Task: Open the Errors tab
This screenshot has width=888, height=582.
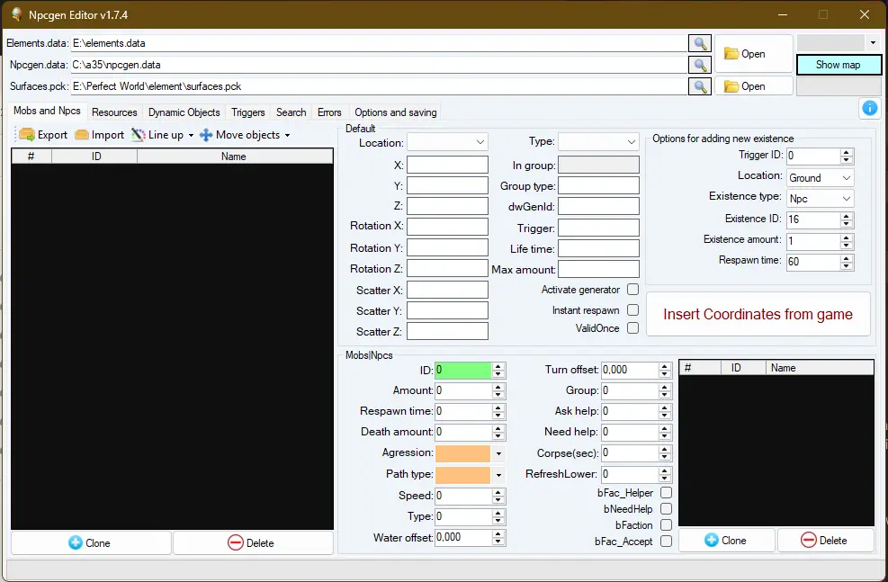Action: pyautogui.click(x=329, y=112)
